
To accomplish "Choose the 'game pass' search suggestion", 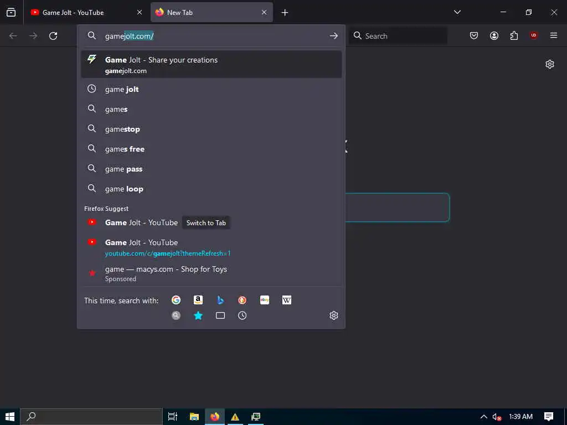I will [x=211, y=169].
